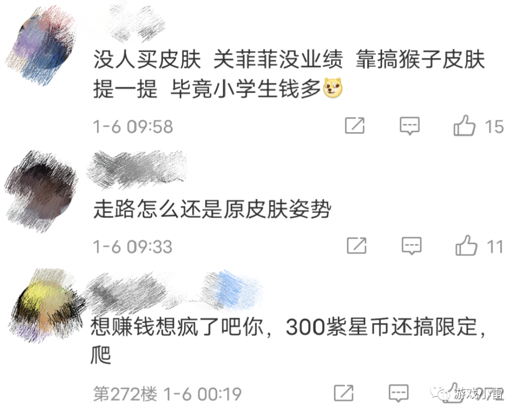Open the second commenter's blurred username

[x=137, y=169]
